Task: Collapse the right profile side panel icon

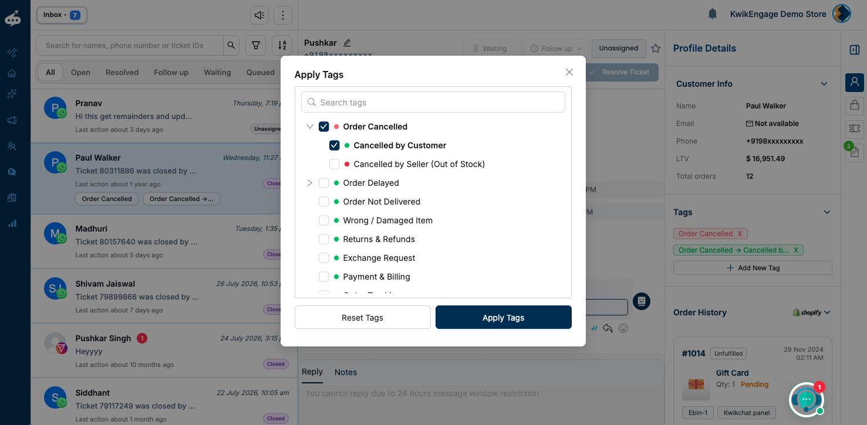Action: [854, 50]
